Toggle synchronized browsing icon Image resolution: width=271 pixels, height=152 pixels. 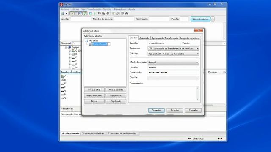pyautogui.click(x=122, y=14)
